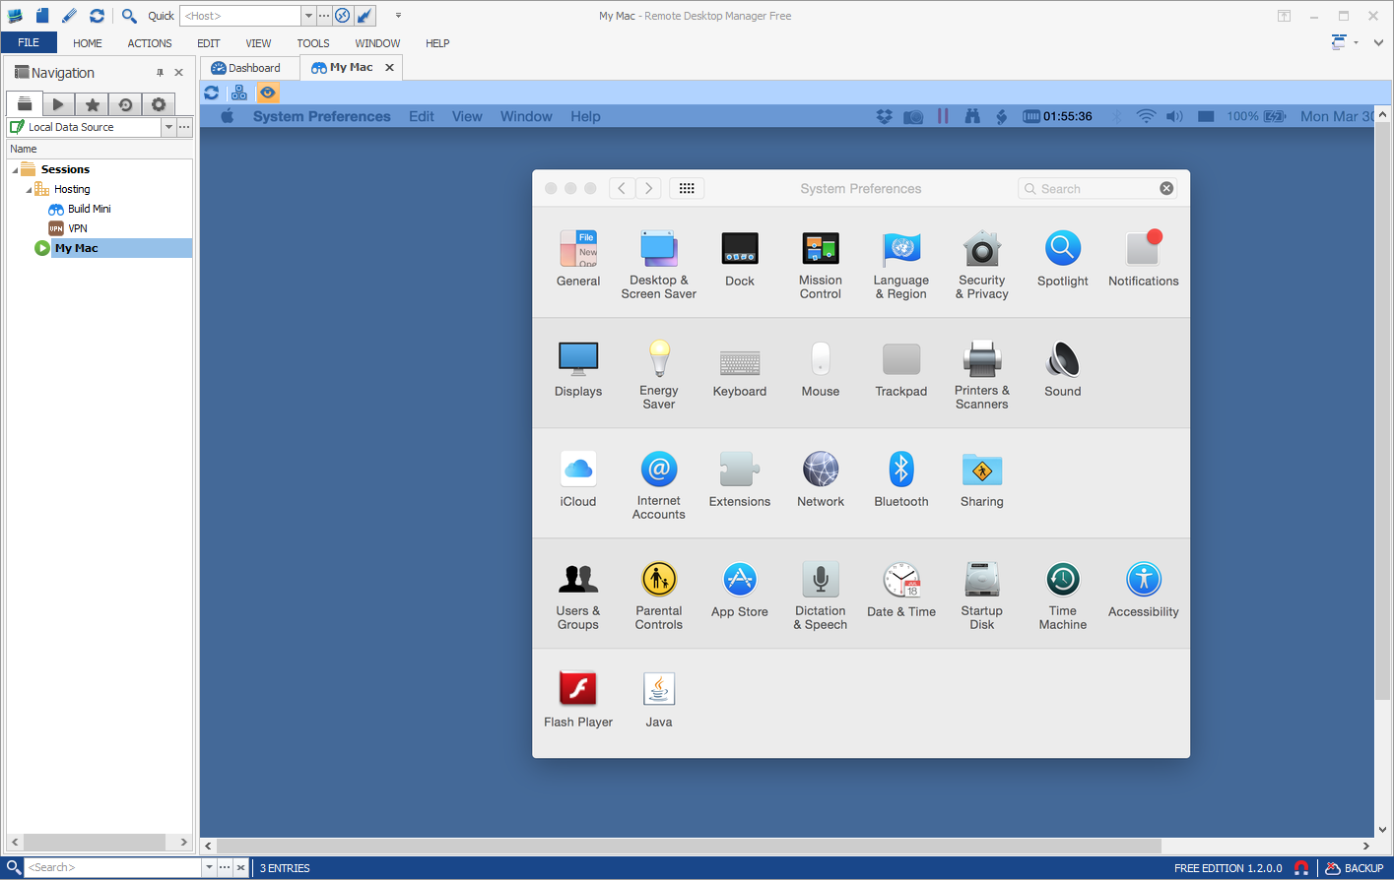Screen dimensions: 1394x880
Task: Click the Flash Player icon
Action: point(578,700)
